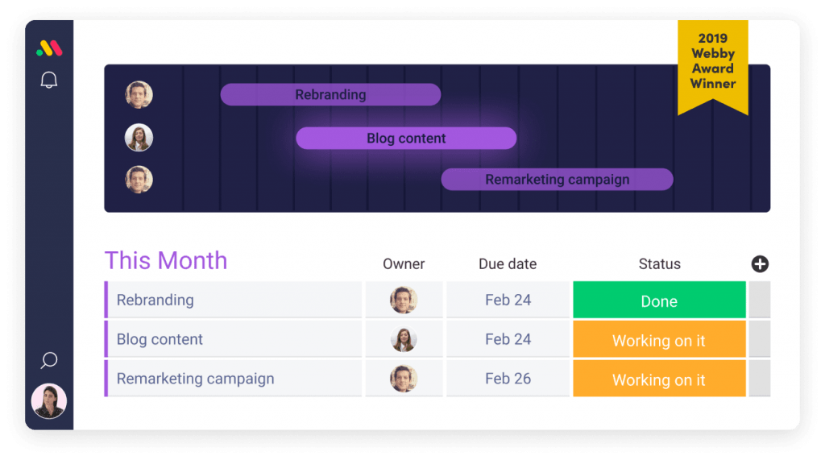This screenshot has width=825, height=460.
Task: Click This Month group title
Action: click(166, 260)
